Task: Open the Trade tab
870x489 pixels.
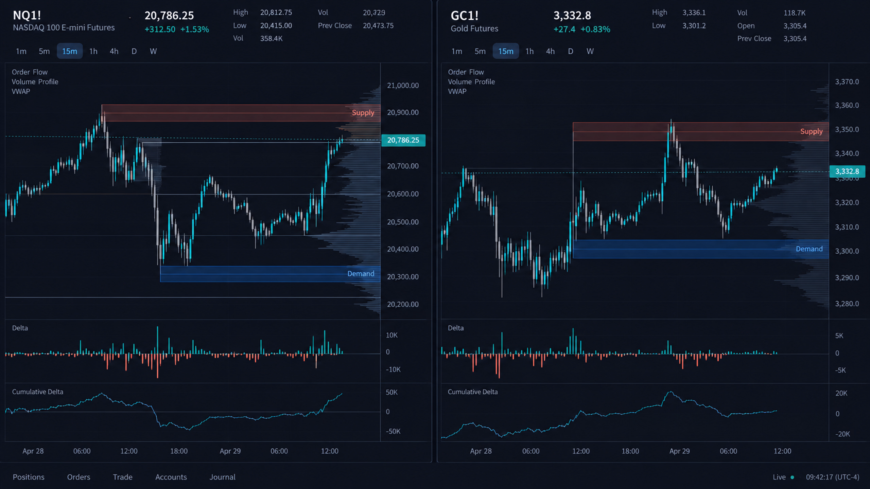Action: click(x=122, y=477)
